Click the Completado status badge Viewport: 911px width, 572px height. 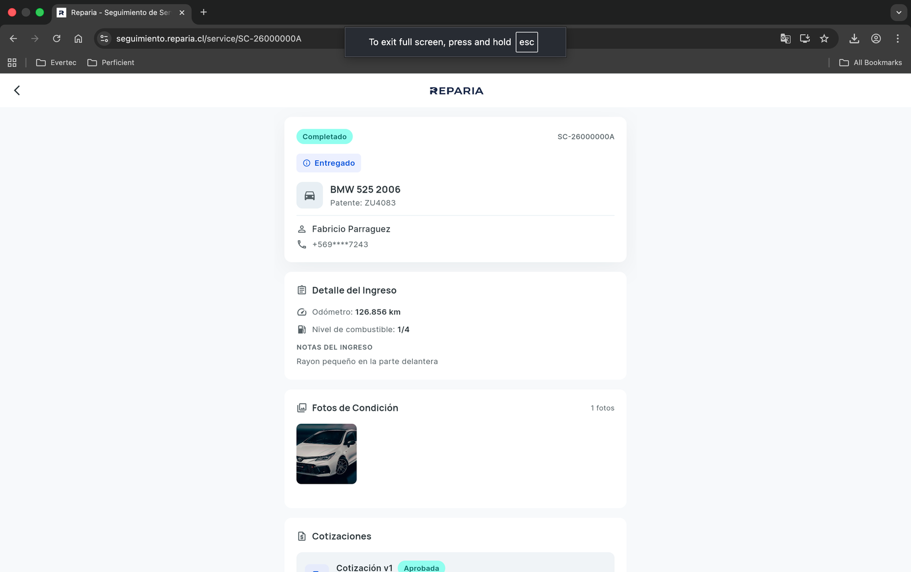click(324, 136)
